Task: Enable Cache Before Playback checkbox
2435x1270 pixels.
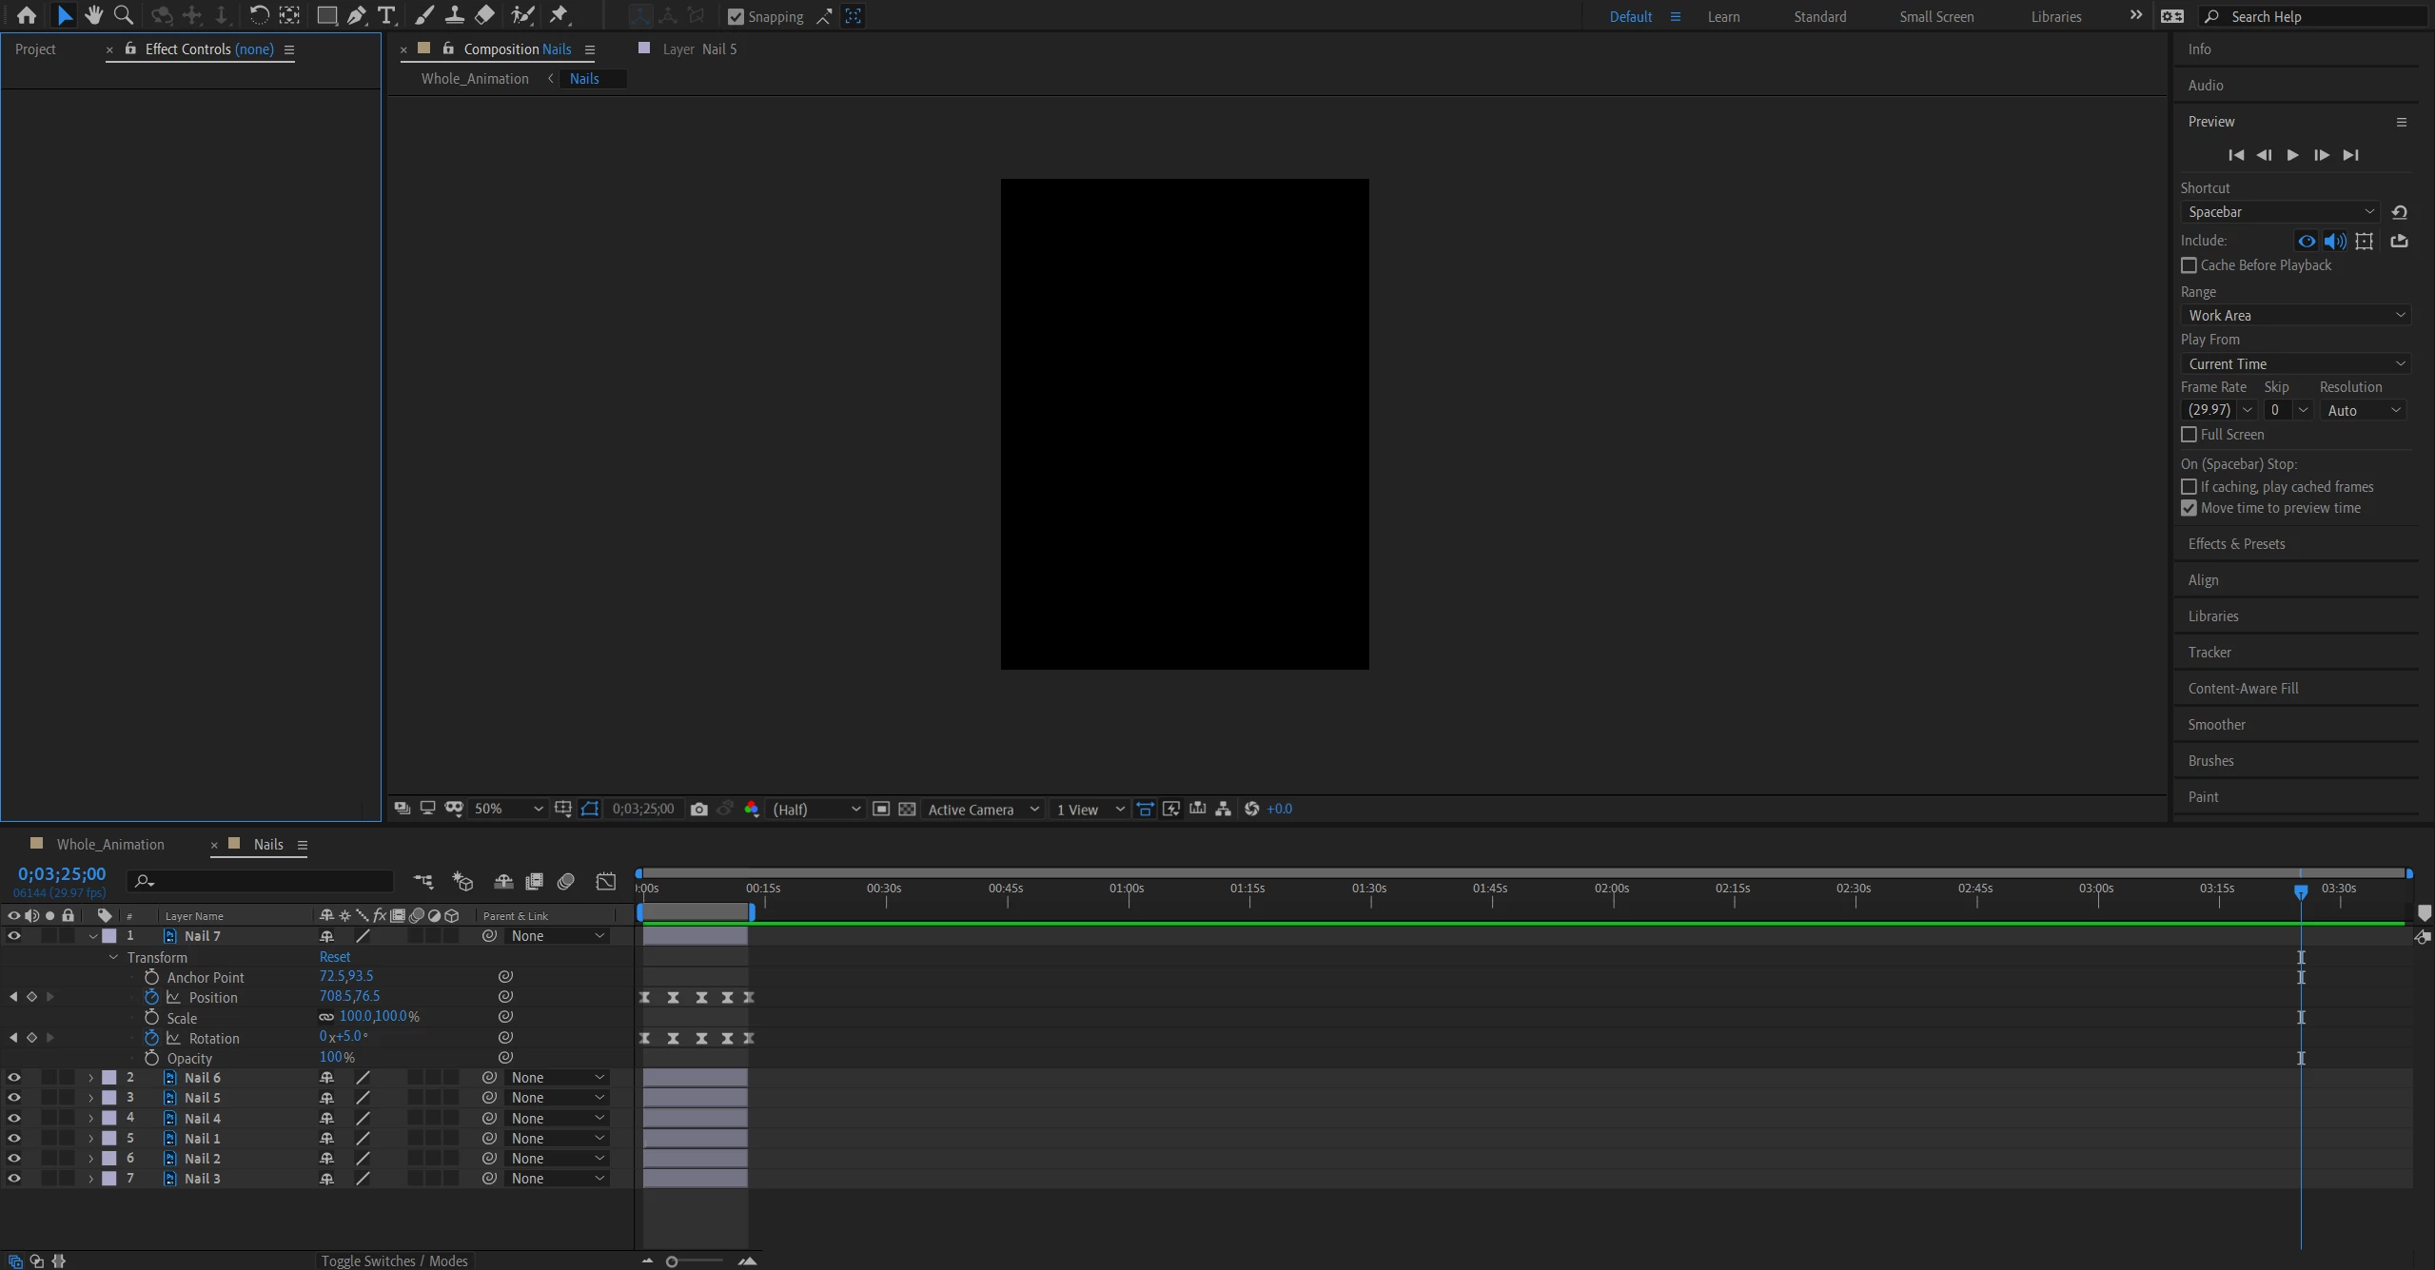Action: [x=2189, y=265]
